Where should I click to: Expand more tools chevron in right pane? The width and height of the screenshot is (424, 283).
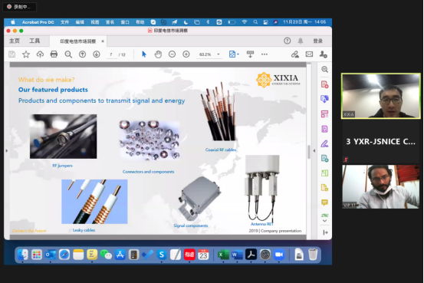[324, 221]
